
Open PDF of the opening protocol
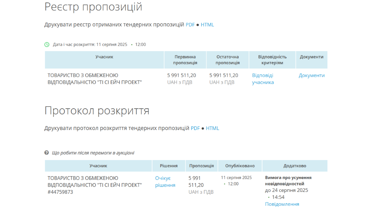[x=195, y=128]
